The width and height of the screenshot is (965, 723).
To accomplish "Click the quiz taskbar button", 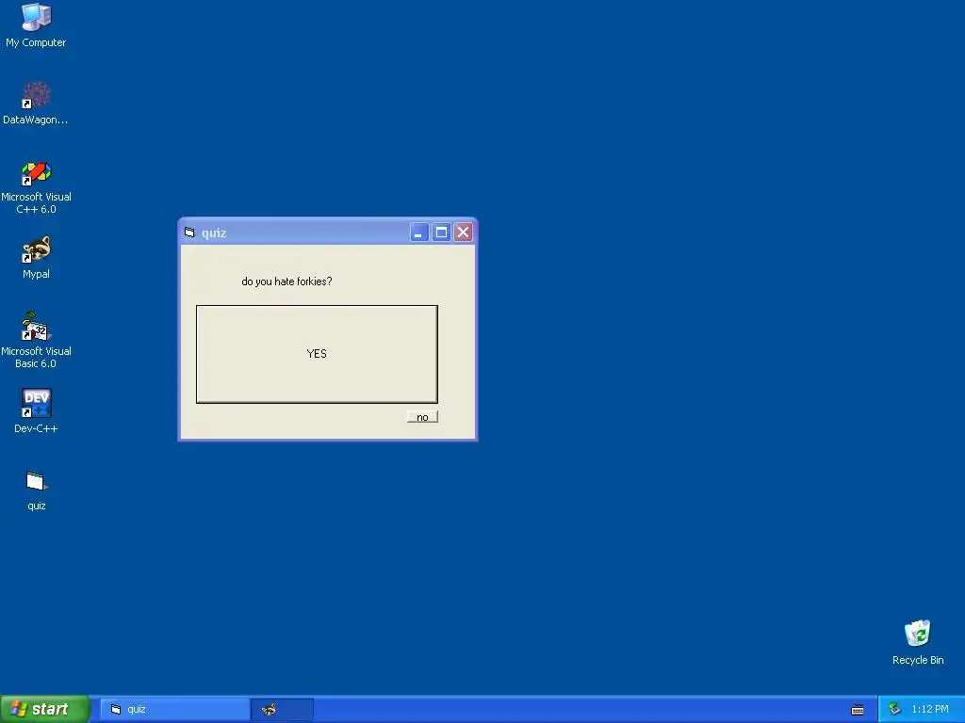I will click(x=174, y=710).
